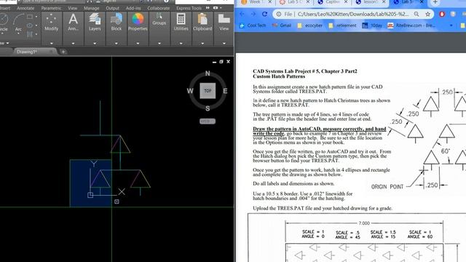This screenshot has height=262, width=466.
Task: Open the UCS dropdown below the ViewCube
Action: 208,122
